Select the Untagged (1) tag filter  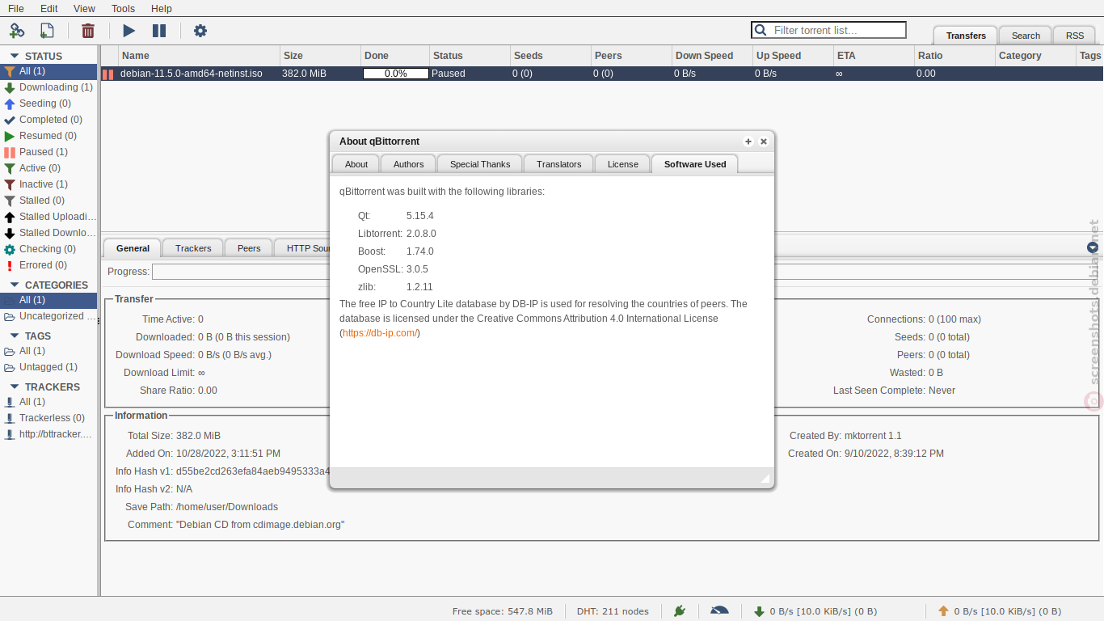[48, 367]
